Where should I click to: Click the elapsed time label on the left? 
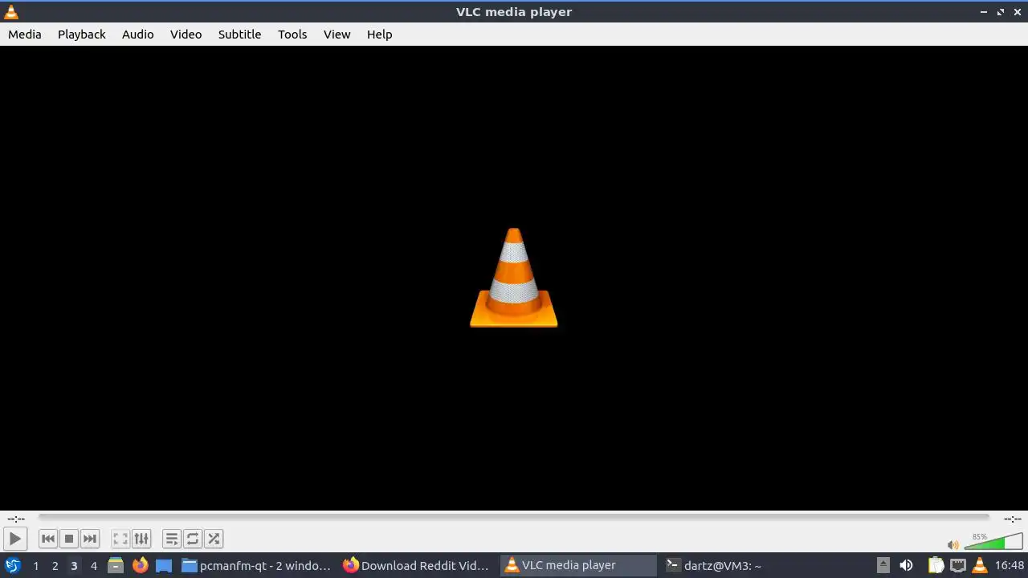(16, 519)
